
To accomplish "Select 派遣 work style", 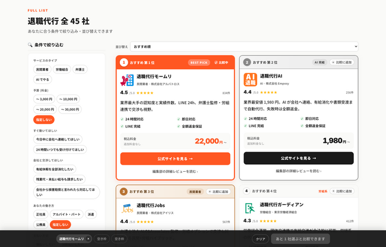I will click(91, 214).
